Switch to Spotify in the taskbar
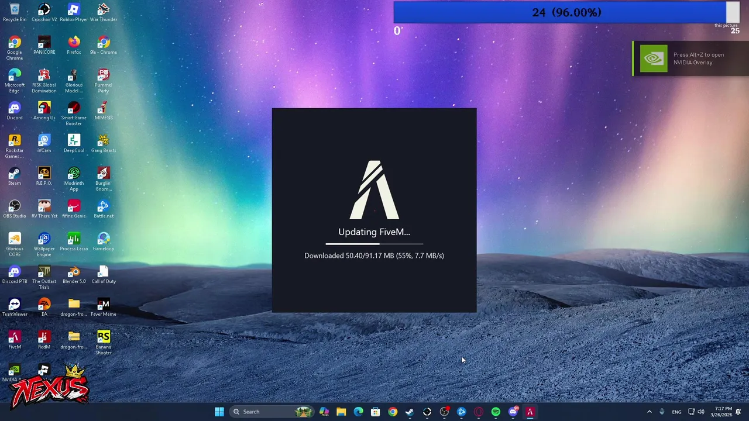The width and height of the screenshot is (749, 421). tap(496, 412)
